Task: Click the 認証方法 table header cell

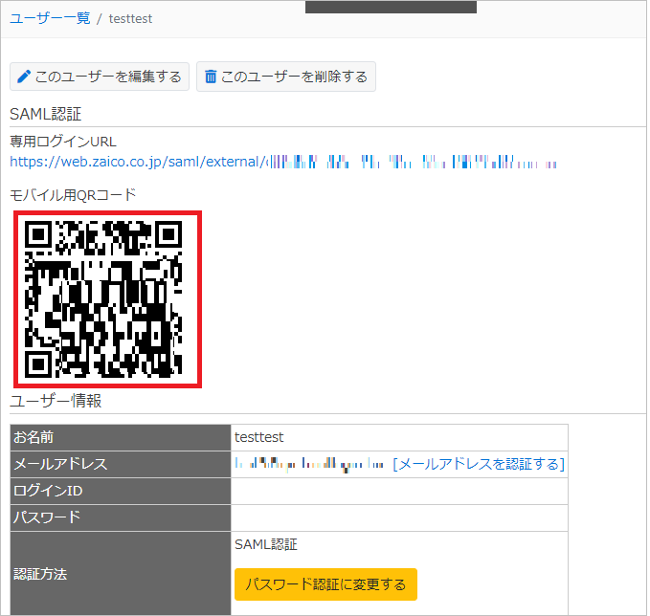Action: pyautogui.click(x=121, y=574)
